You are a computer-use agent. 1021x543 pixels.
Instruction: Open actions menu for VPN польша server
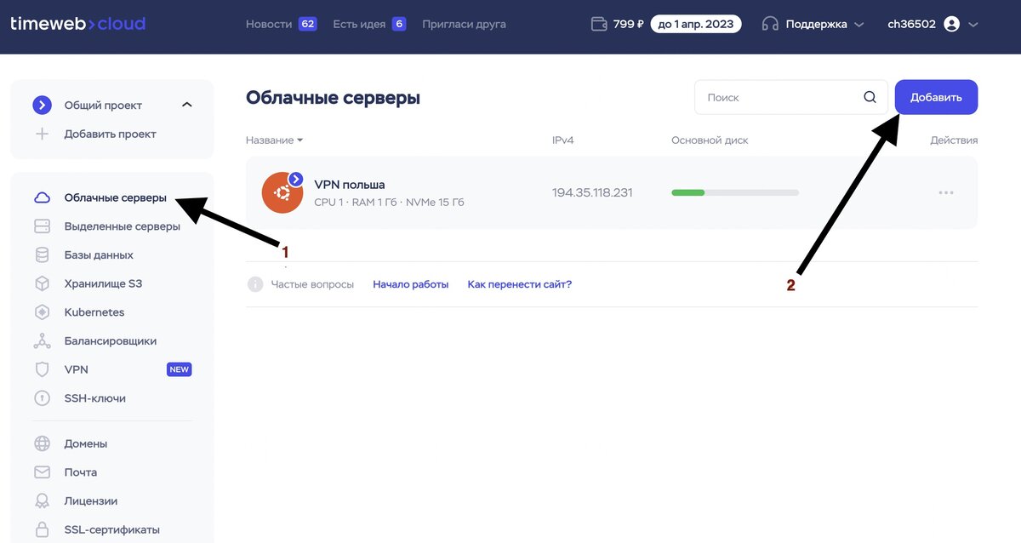[x=946, y=192]
